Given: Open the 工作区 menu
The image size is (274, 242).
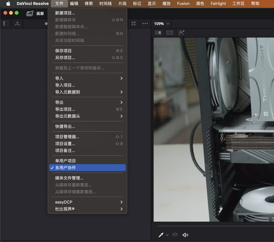Looking at the screenshot, I should click(238, 3).
